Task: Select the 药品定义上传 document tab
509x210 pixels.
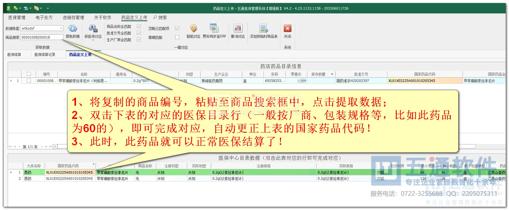Action: pyautogui.click(x=80, y=54)
